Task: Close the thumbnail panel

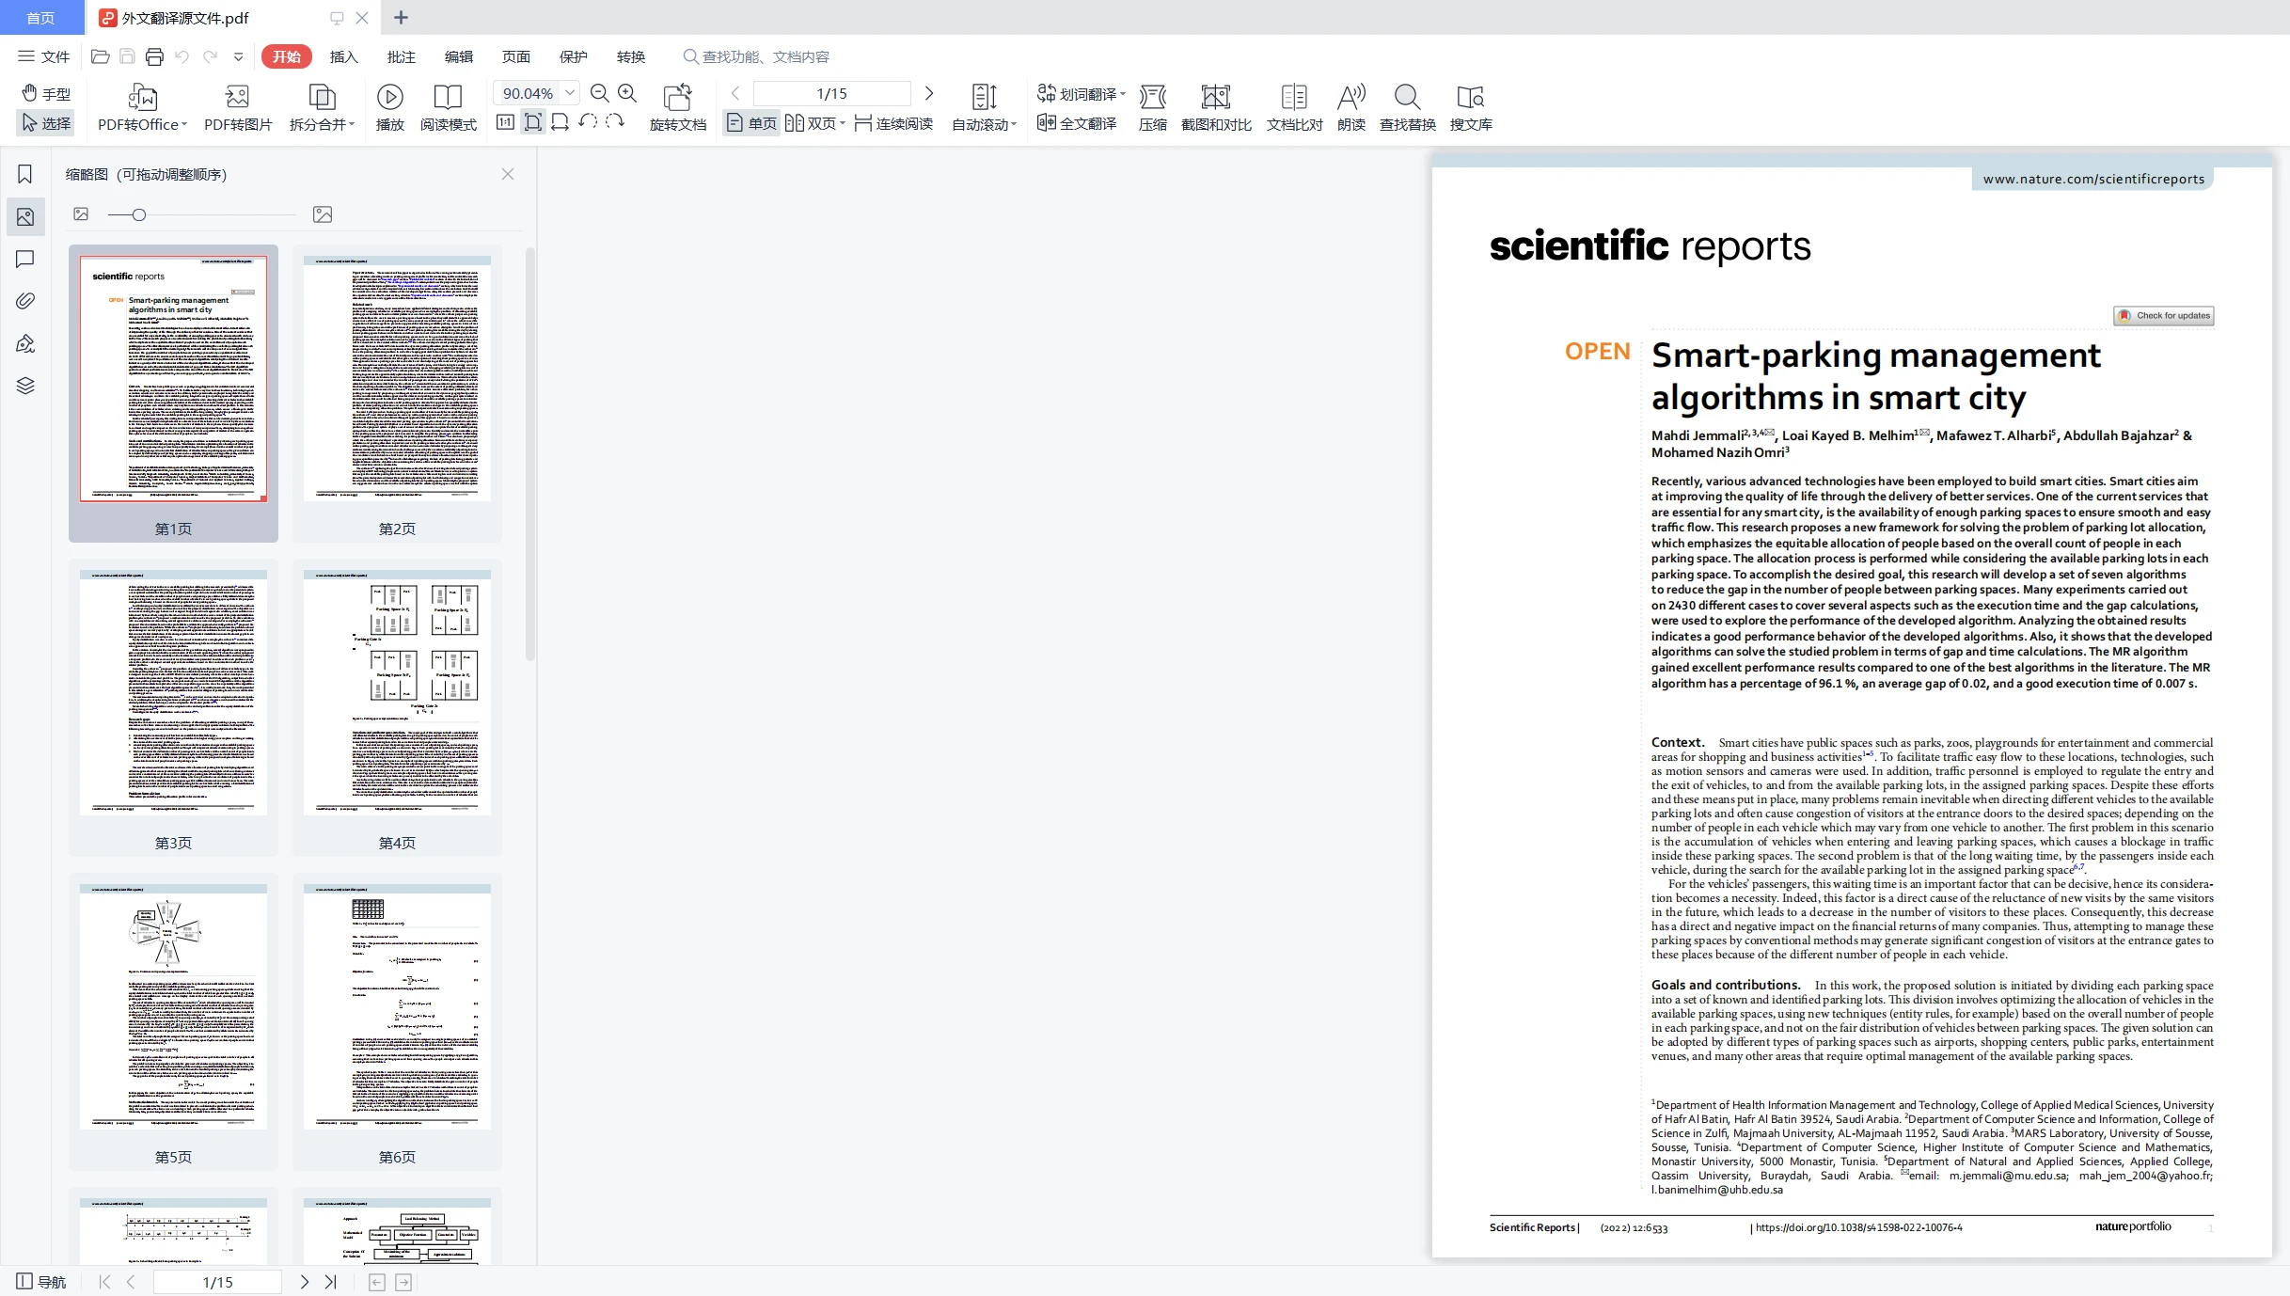Action: 508,174
